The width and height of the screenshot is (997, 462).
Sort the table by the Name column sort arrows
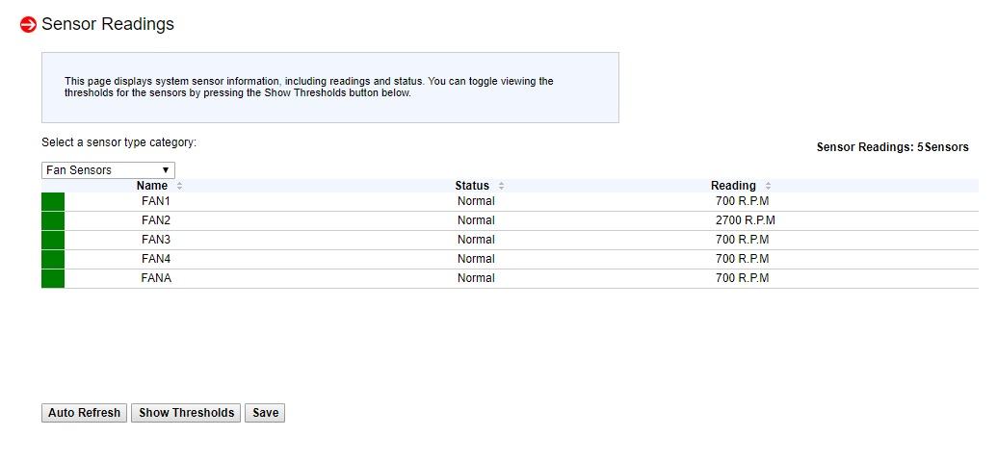[180, 186]
